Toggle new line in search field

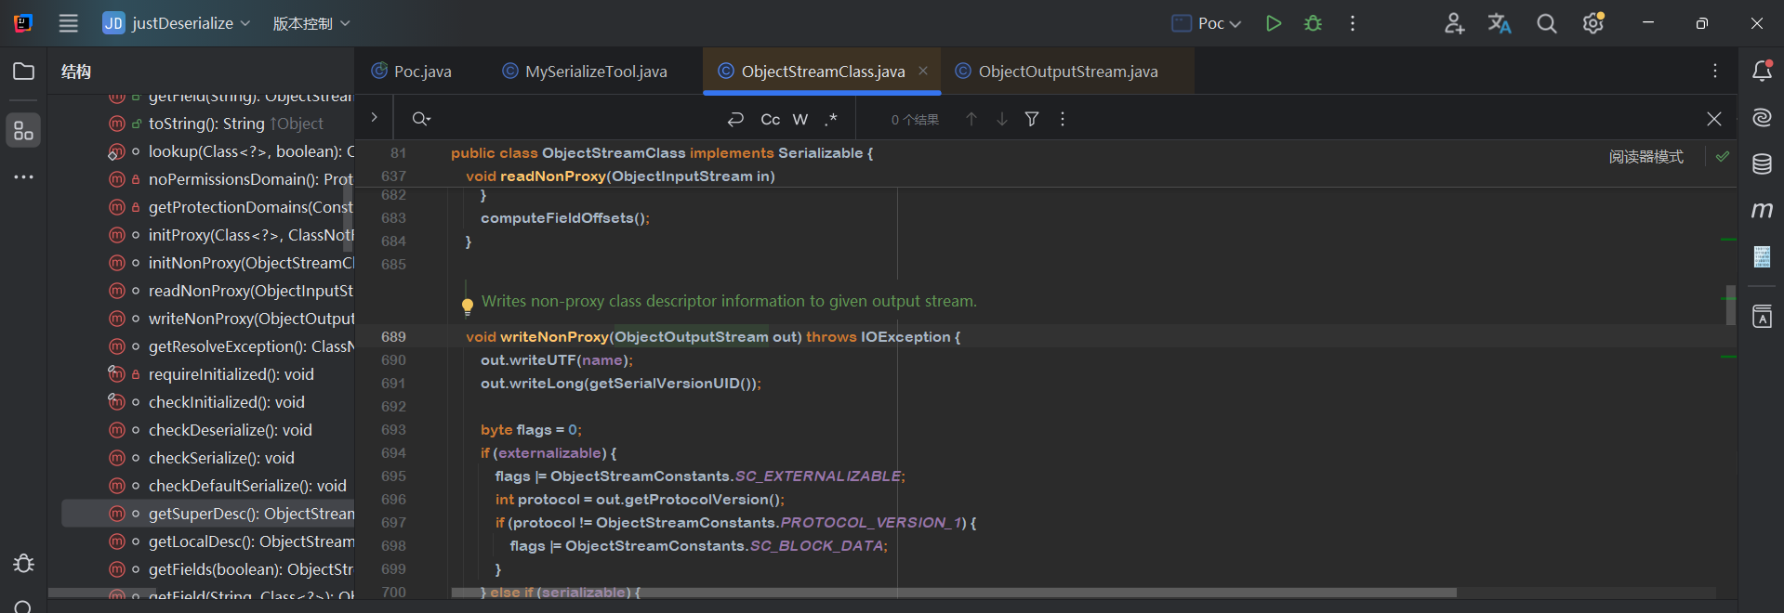click(x=735, y=119)
